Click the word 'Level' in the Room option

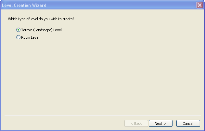tap(35, 37)
